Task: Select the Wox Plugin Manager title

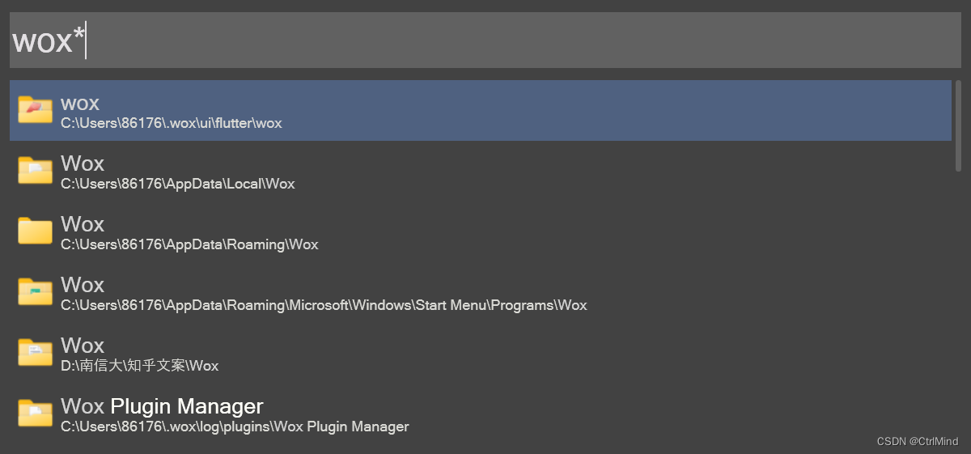Action: point(162,406)
